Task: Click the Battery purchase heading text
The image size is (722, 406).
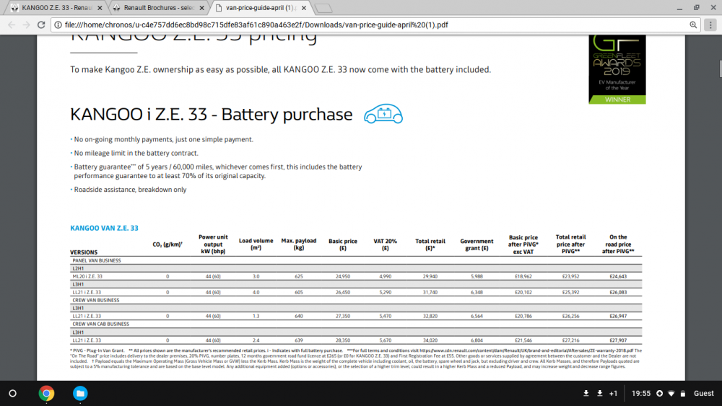Action: point(288,115)
